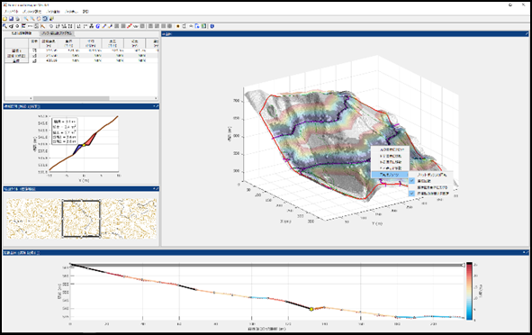Viewport: 532px width, 335px height.
Task: Click the yellow marker in the cross-section plot
Action: click(x=84, y=145)
